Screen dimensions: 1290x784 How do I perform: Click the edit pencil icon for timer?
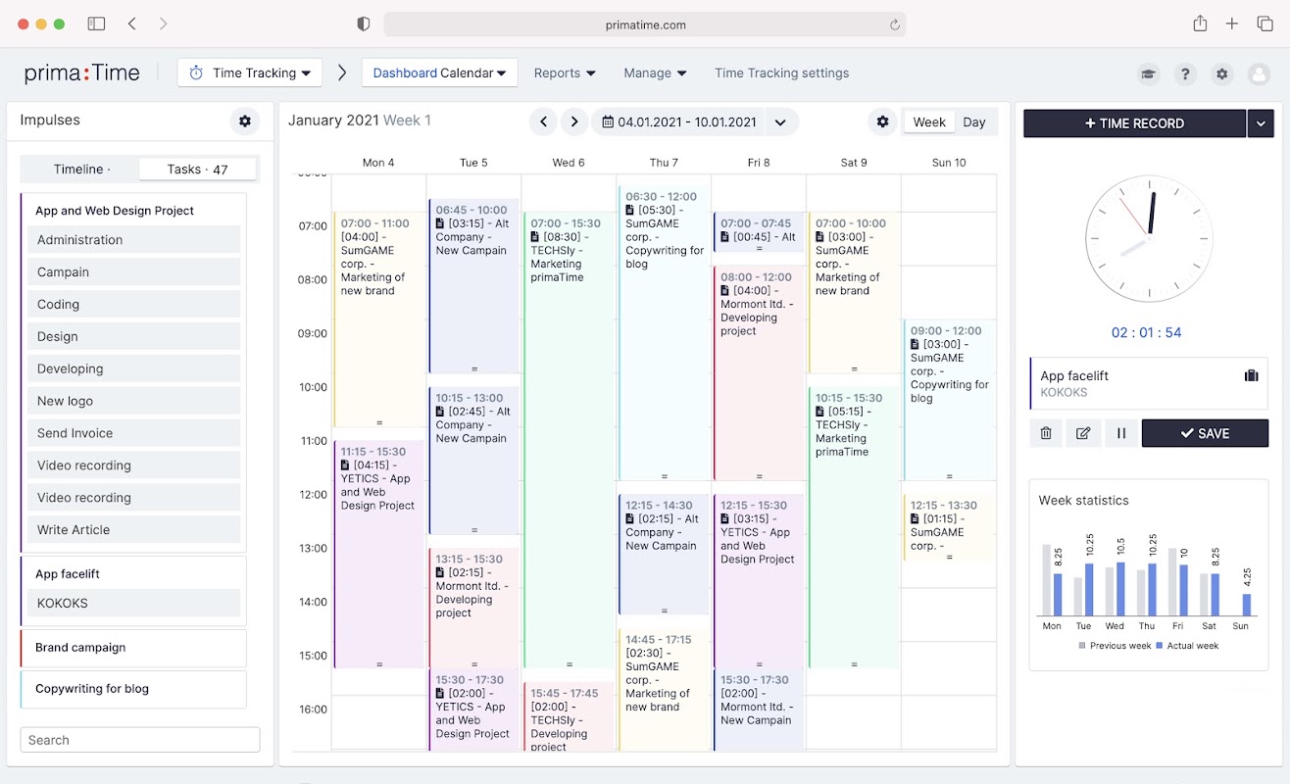1083,433
